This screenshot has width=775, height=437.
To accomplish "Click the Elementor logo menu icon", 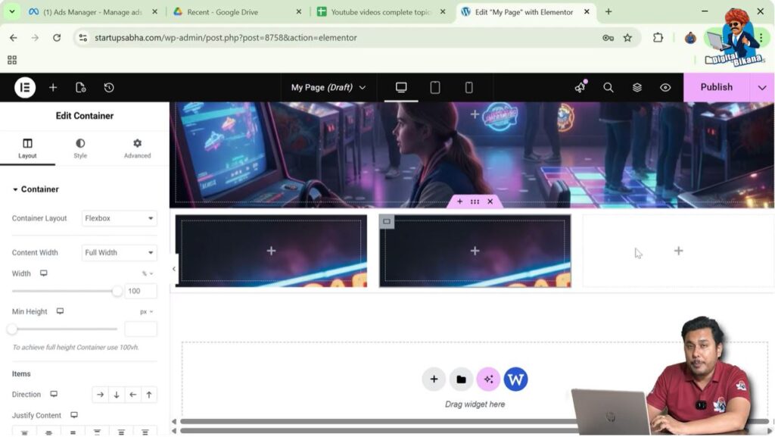I will [x=25, y=88].
